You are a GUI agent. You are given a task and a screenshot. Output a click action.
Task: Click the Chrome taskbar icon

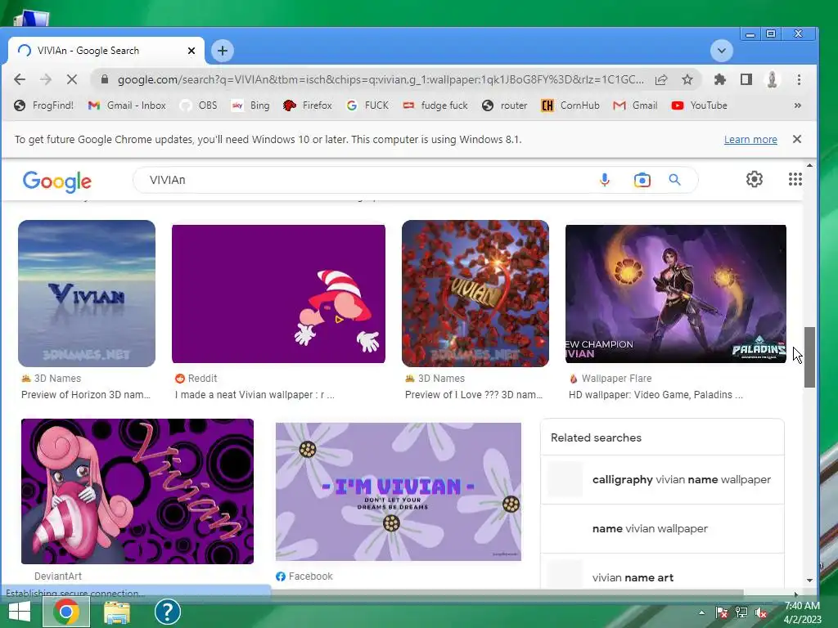(x=66, y=612)
